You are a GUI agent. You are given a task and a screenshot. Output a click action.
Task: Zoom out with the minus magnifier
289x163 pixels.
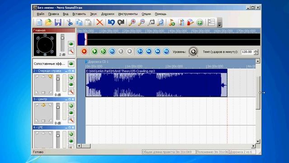point(141,22)
